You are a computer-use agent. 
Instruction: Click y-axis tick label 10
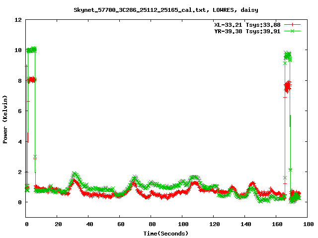(18, 50)
